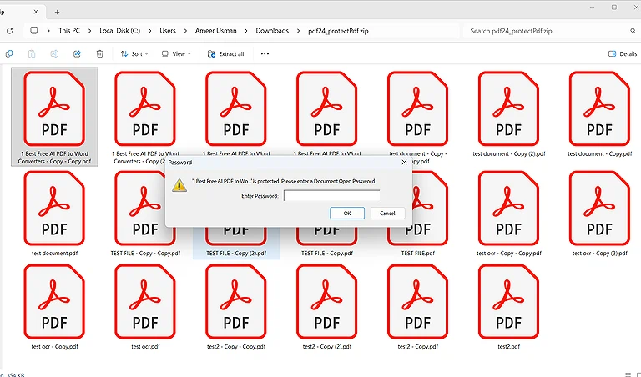The image size is (641, 377).
Task: Select test document - Copy (2).pdf icon
Action: tap(508, 108)
